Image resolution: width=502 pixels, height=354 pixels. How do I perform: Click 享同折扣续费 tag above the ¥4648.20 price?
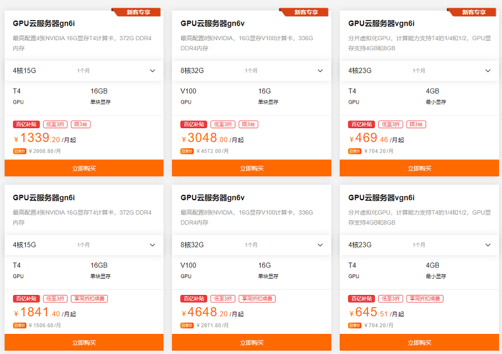[257, 299]
